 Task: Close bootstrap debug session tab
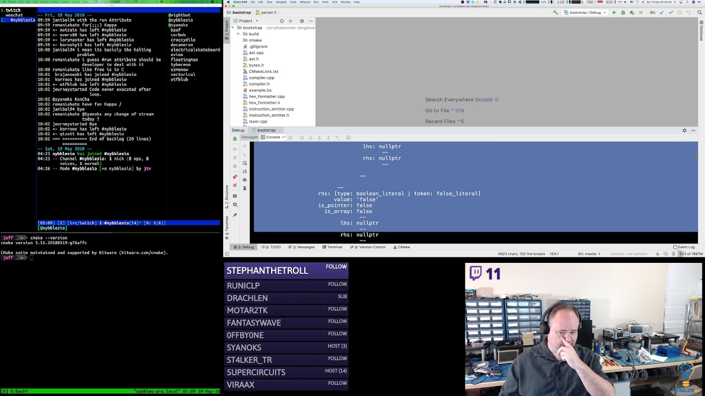[x=280, y=130]
